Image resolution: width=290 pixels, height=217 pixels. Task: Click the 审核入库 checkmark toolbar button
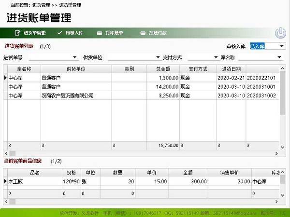pos(72,33)
